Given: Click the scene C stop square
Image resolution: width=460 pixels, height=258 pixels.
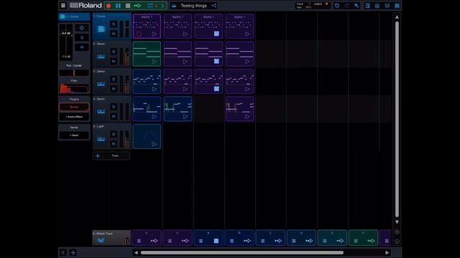Looking at the screenshot, I should (x=263, y=241).
